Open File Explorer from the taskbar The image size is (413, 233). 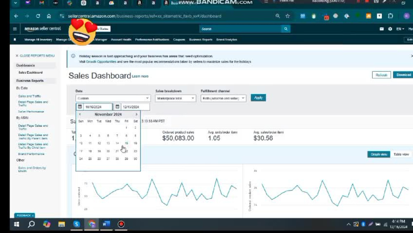point(62,224)
